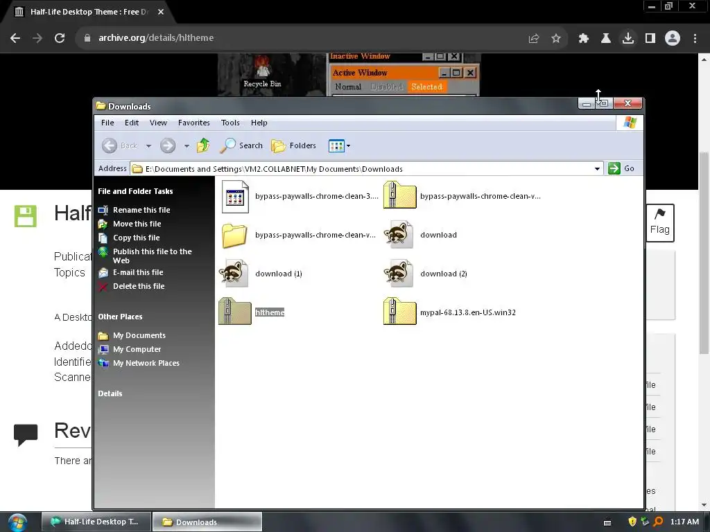Reload the archive.org page

(x=60, y=38)
